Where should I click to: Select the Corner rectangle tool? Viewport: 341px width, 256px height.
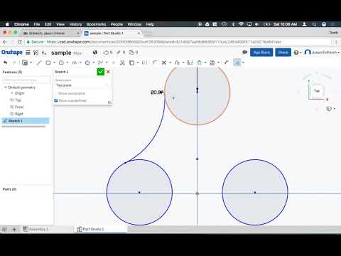48,63
